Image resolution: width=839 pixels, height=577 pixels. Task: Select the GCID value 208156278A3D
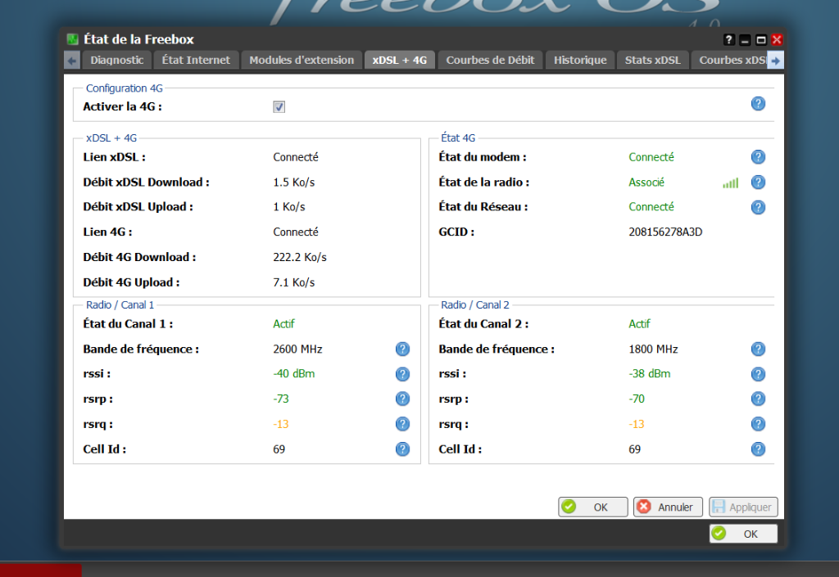[x=665, y=232]
